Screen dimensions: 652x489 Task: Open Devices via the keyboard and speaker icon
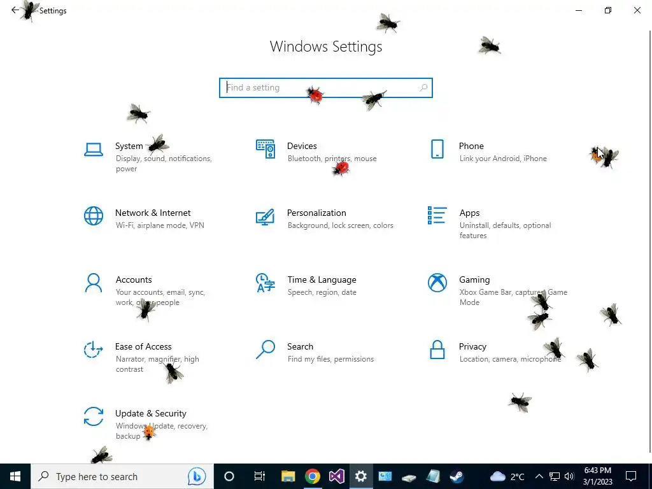click(x=266, y=149)
